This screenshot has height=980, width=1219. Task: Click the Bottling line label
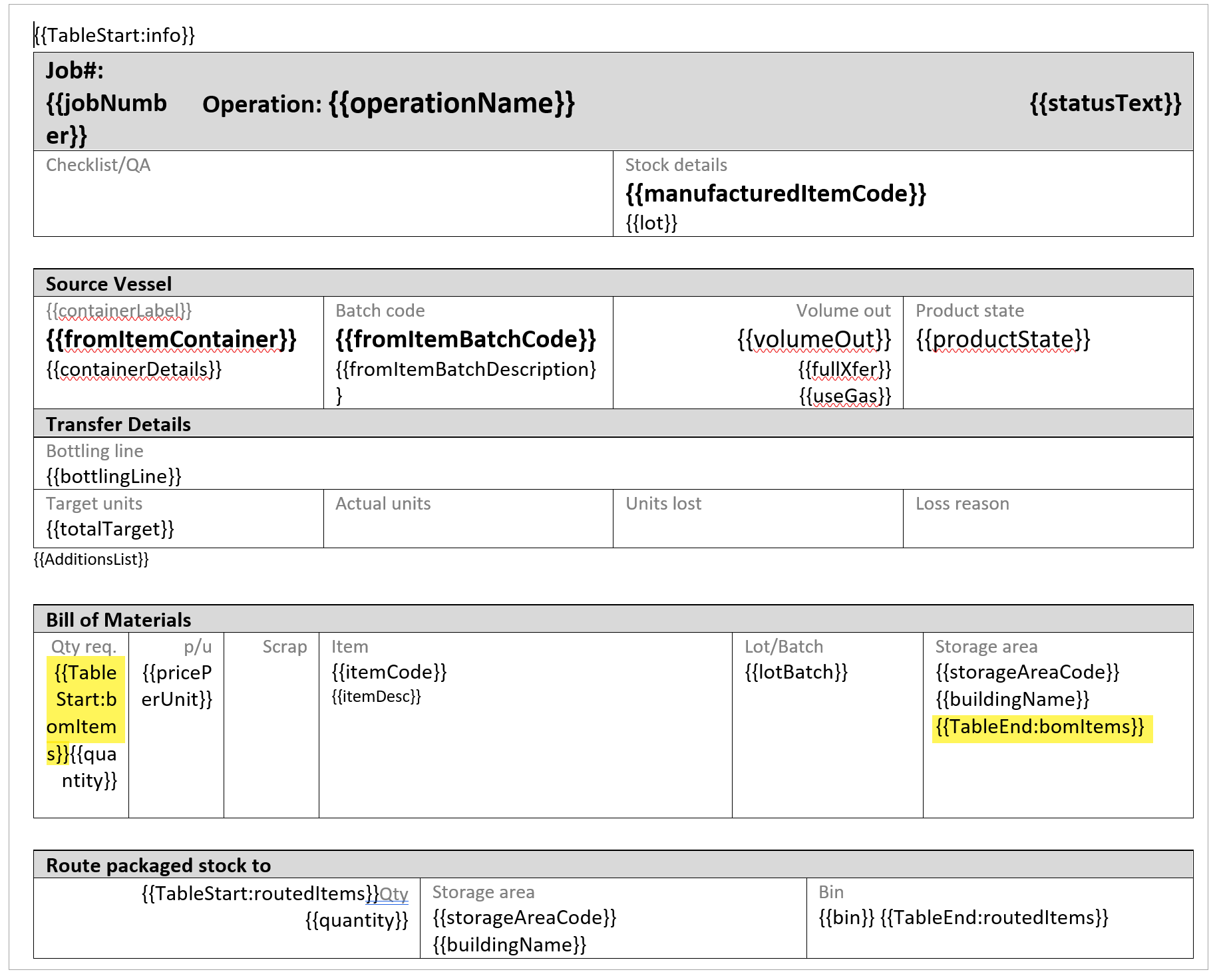coord(95,451)
